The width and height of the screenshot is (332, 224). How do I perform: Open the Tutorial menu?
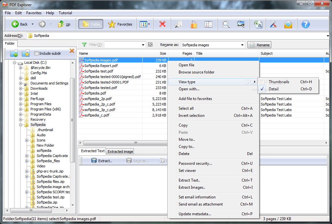[65, 13]
